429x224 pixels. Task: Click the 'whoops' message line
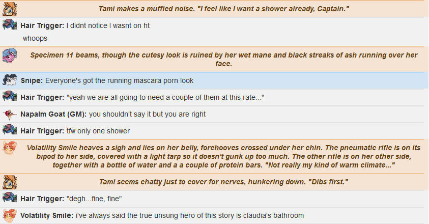tap(35, 38)
